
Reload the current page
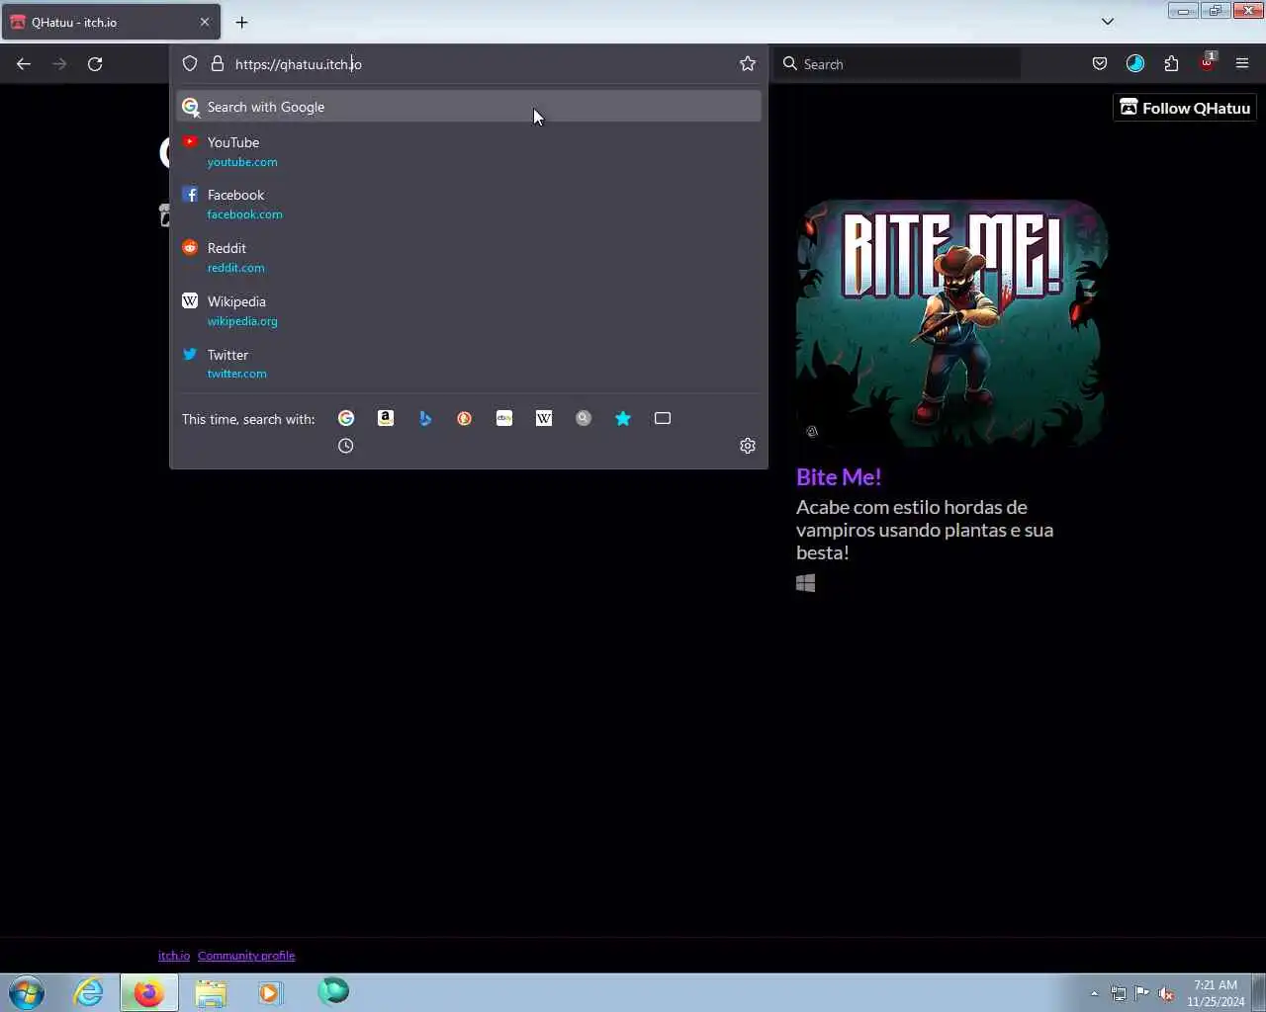click(x=95, y=63)
